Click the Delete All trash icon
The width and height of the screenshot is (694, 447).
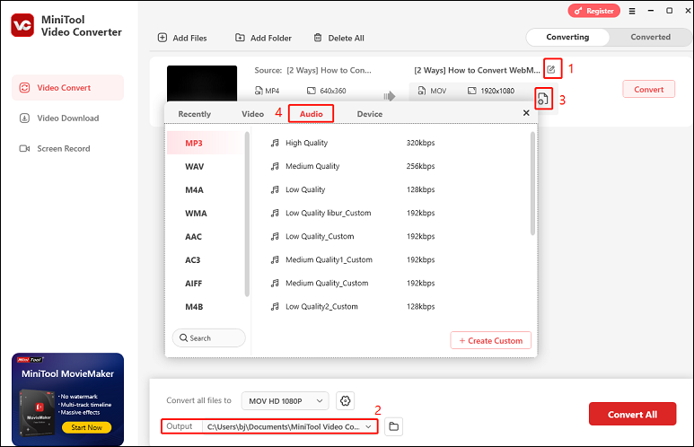click(318, 38)
